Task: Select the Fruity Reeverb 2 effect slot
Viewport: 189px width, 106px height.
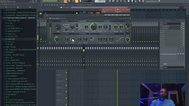Action: pyautogui.click(x=171, y=26)
